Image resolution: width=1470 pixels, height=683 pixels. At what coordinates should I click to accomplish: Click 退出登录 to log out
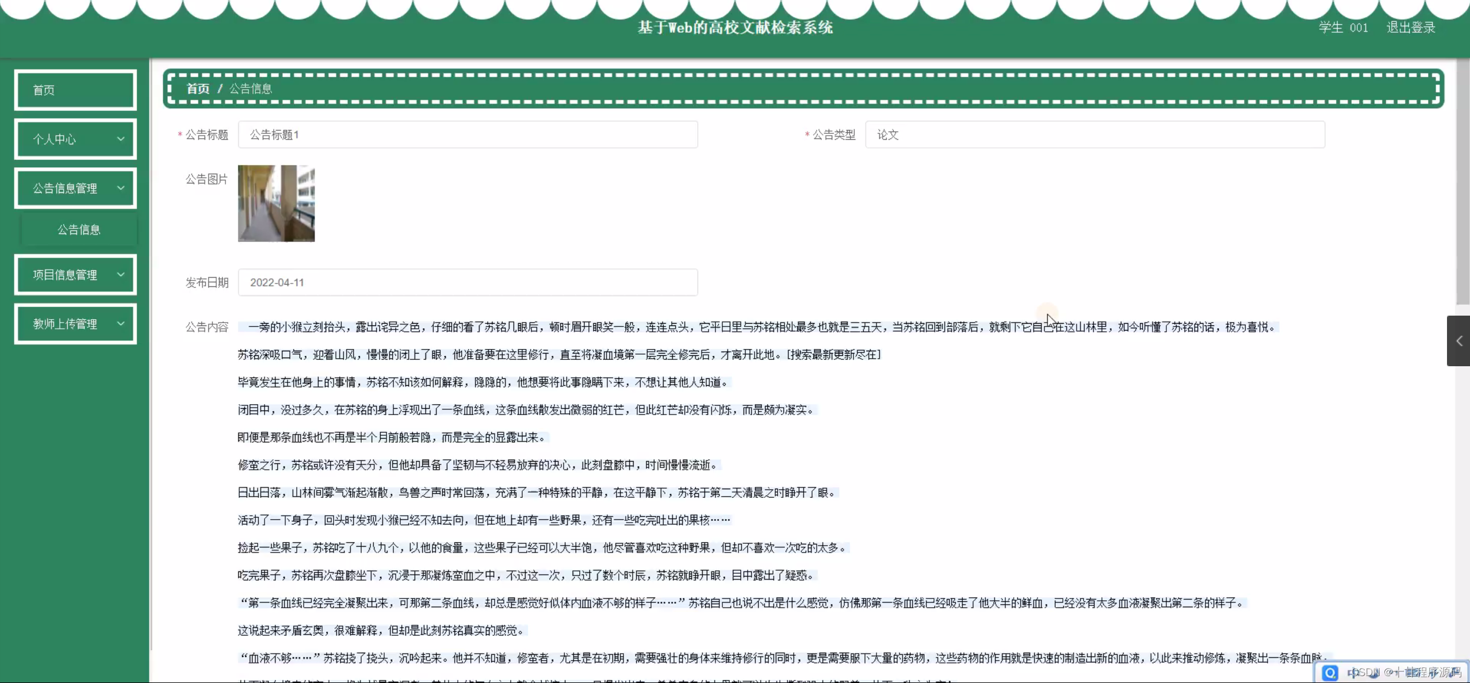tap(1410, 28)
